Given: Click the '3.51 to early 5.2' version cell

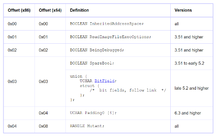Looking at the screenshot, I should click(x=190, y=63).
